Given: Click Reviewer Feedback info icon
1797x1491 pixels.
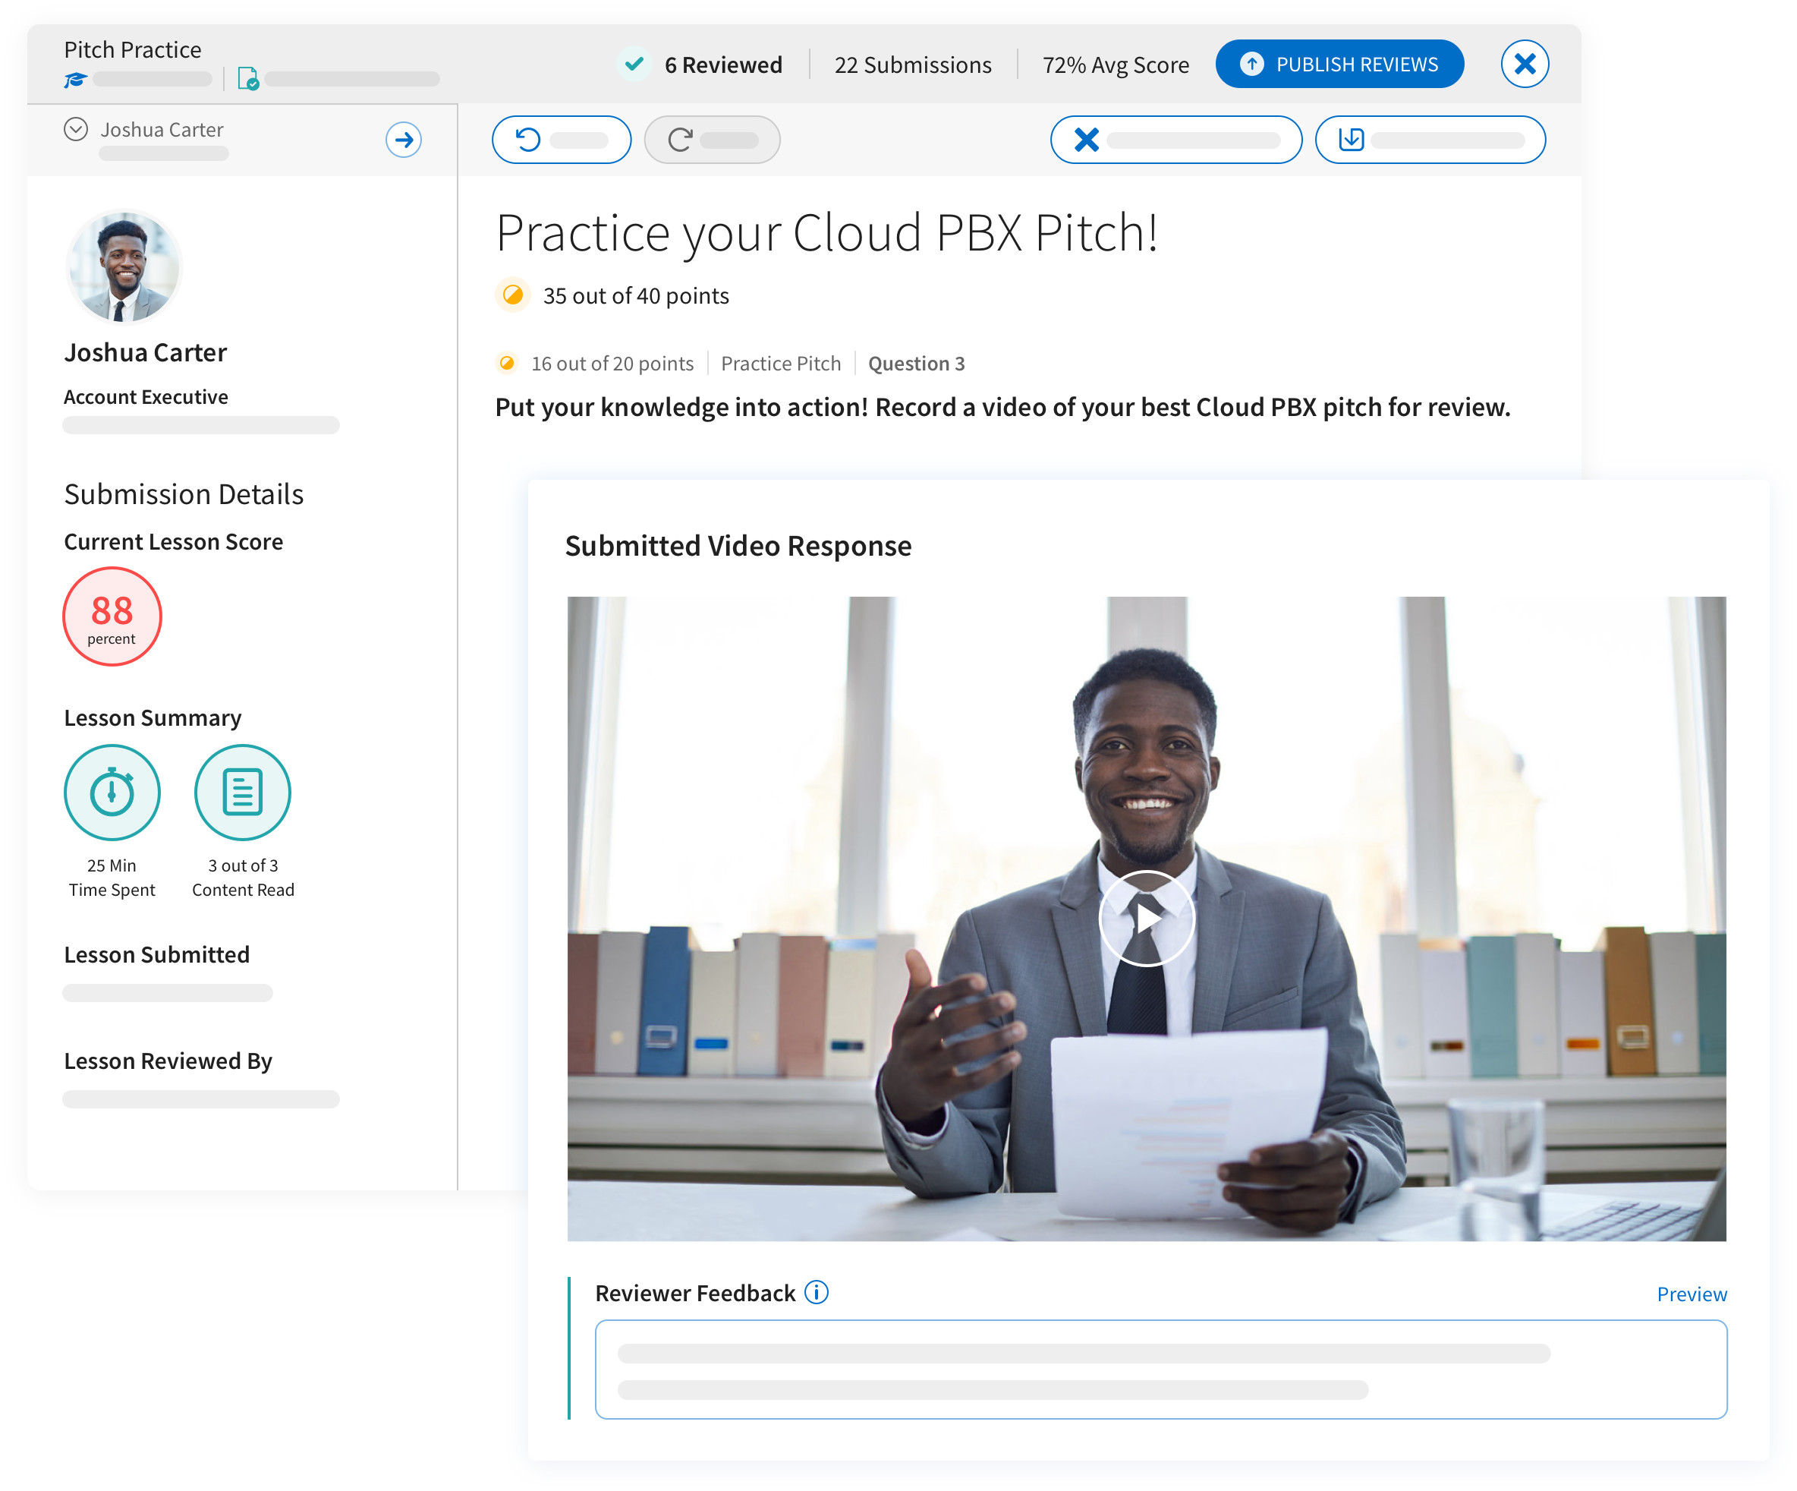Looking at the screenshot, I should pyautogui.click(x=817, y=1291).
